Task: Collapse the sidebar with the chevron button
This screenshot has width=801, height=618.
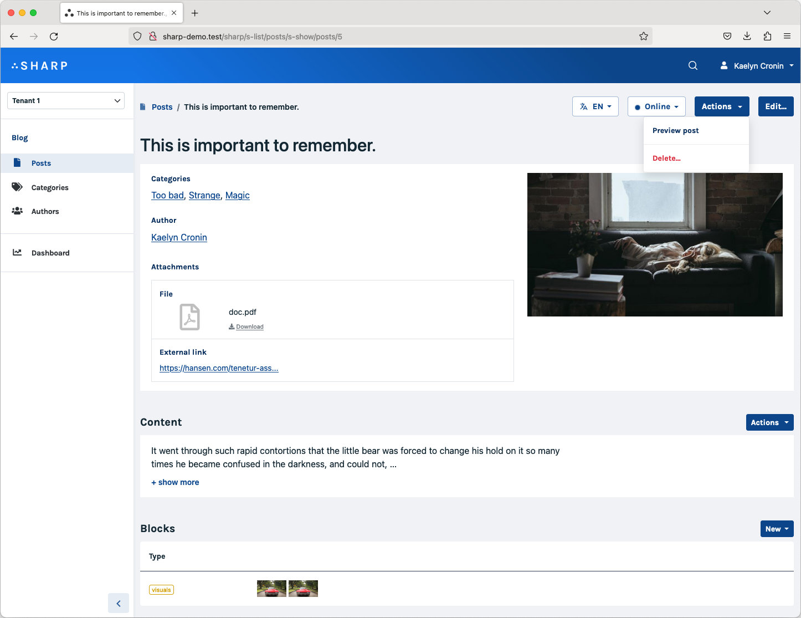Action: click(119, 603)
